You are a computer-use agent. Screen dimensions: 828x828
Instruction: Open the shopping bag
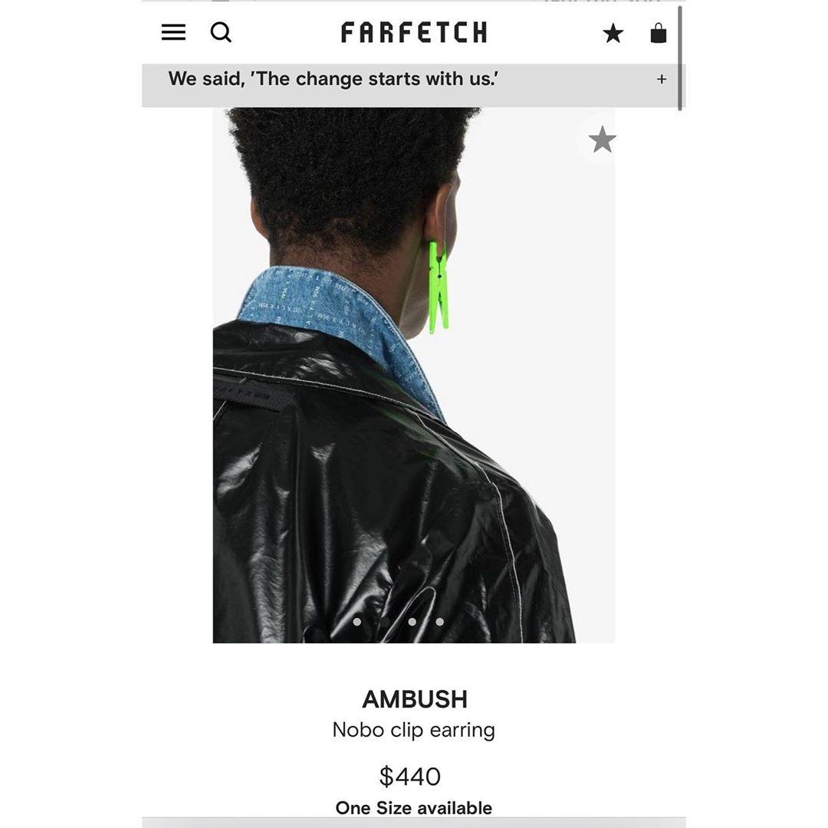pos(658,33)
